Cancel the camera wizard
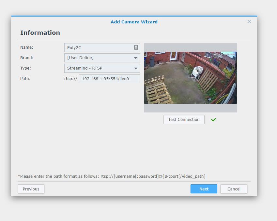 pyautogui.click(x=234, y=189)
